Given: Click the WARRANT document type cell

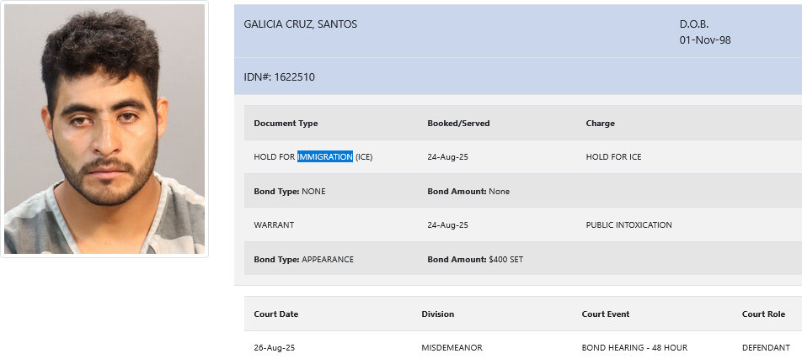Looking at the screenshot, I should pos(274,224).
